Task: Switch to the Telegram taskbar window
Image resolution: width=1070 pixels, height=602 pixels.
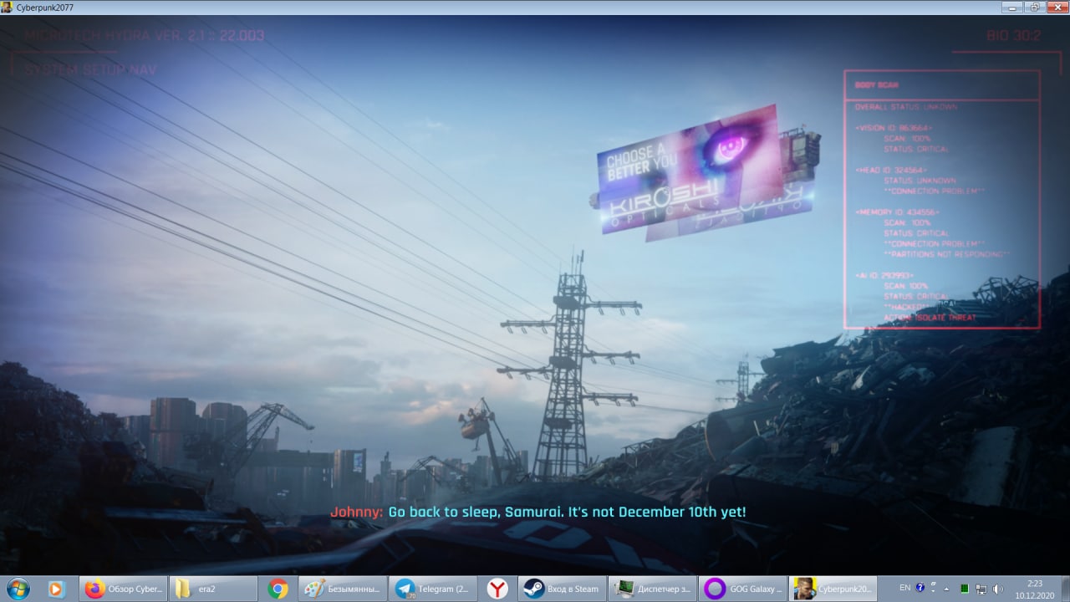Action: click(434, 589)
